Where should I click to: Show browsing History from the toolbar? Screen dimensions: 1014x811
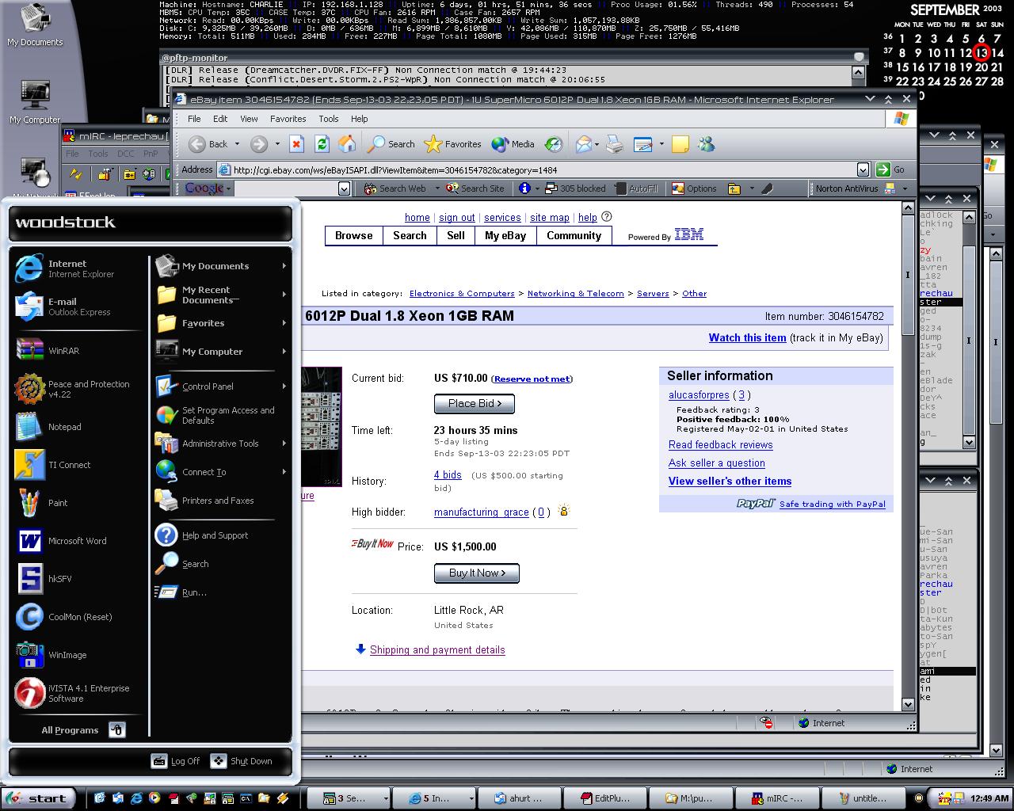554,144
